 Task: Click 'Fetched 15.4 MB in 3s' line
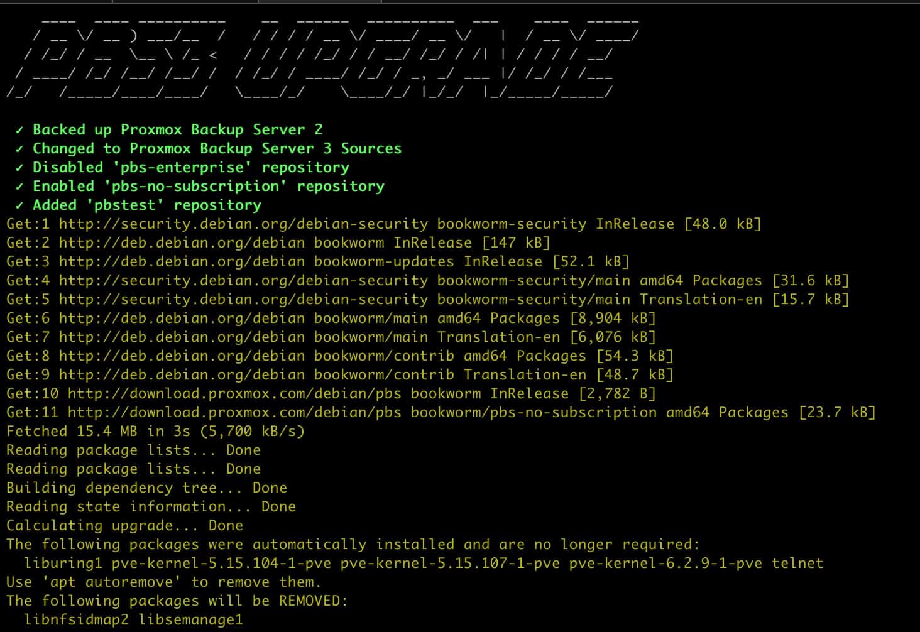[x=155, y=431]
